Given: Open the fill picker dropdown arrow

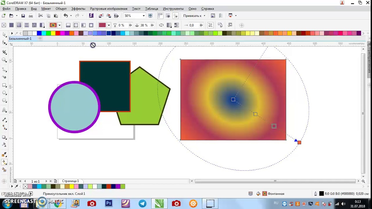Looking at the screenshot, I should pos(60,25).
